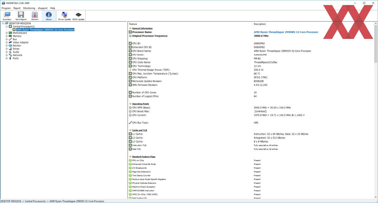378x203 pixels.
Task: Click the TDP lightning bolt icon
Action: click(x=130, y=70)
